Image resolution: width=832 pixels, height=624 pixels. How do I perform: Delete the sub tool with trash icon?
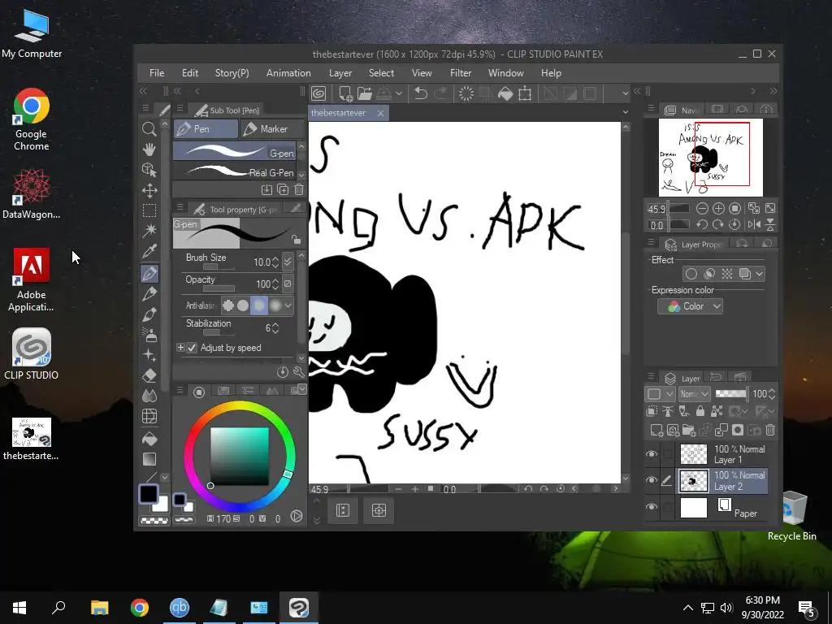pyautogui.click(x=299, y=189)
